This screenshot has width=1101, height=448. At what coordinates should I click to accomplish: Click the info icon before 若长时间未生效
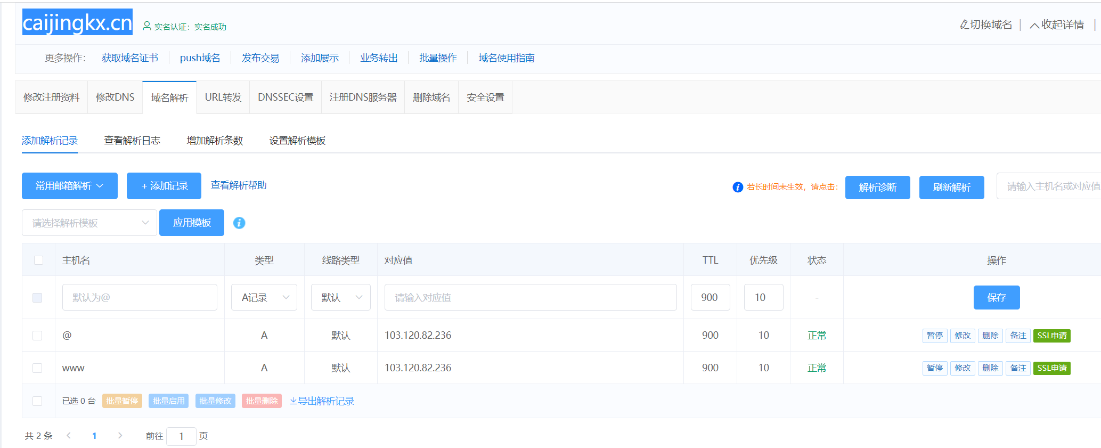(738, 187)
